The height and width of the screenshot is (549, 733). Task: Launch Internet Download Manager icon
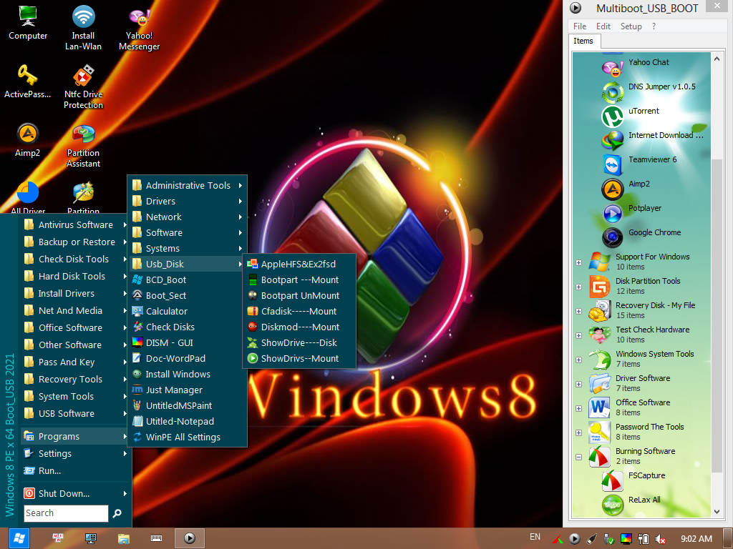pyautogui.click(x=612, y=141)
